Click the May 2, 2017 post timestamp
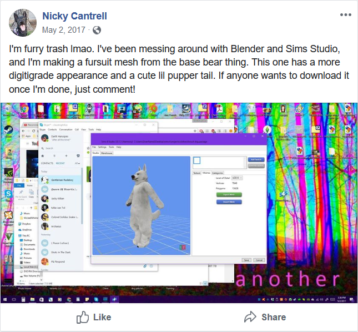The image size is (358, 332). [x=64, y=30]
